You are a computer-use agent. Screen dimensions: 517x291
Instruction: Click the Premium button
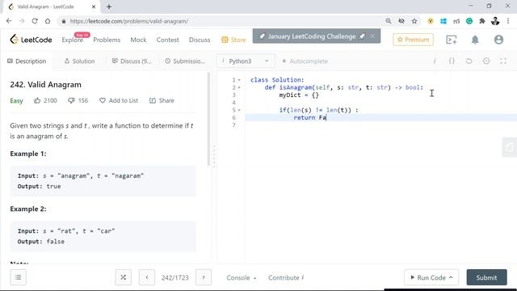[x=413, y=40]
